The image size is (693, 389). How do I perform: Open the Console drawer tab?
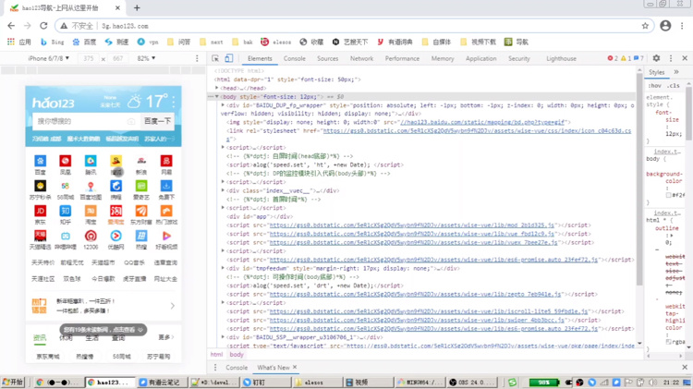(x=237, y=368)
